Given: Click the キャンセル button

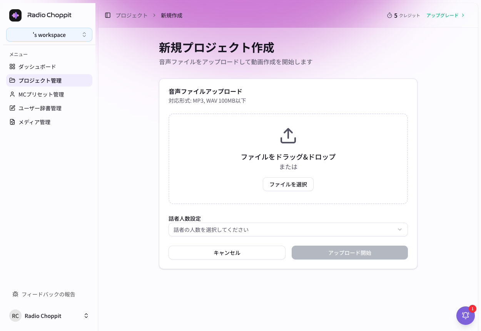Looking at the screenshot, I should pos(227,253).
